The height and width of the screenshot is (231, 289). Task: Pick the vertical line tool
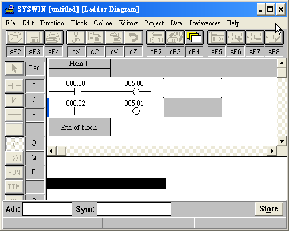point(14,129)
